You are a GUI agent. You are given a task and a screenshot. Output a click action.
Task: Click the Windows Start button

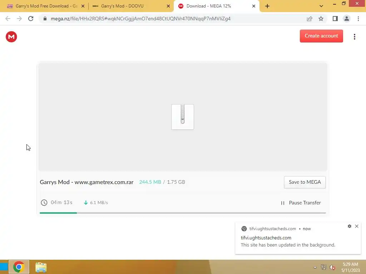4,267
